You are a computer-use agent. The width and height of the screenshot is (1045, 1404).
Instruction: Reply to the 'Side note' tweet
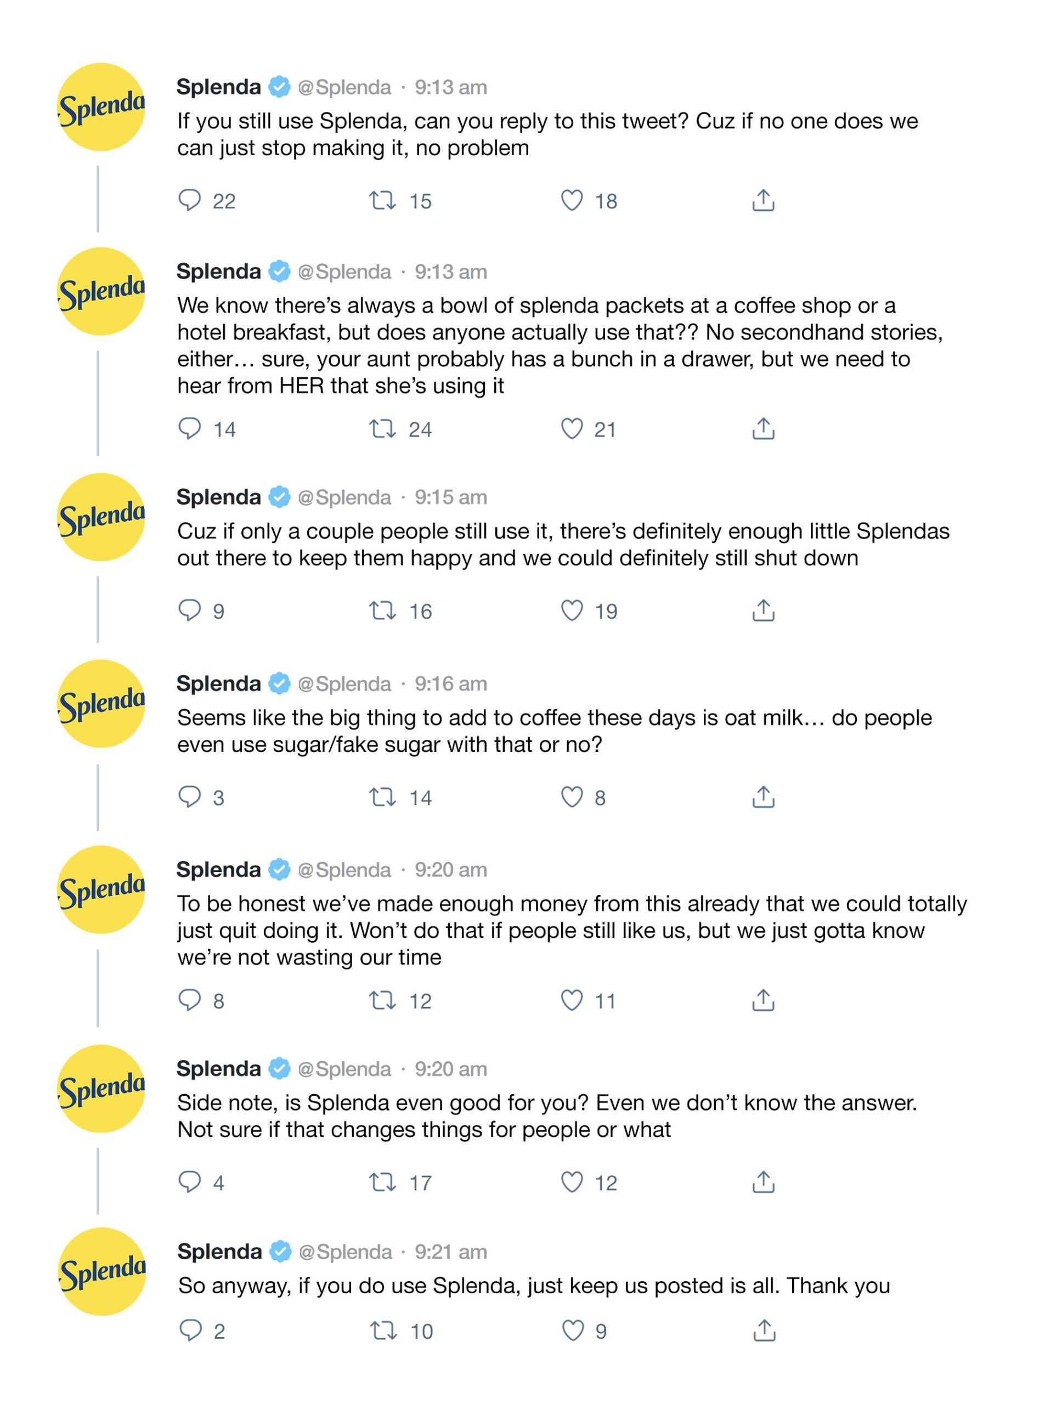point(189,1181)
